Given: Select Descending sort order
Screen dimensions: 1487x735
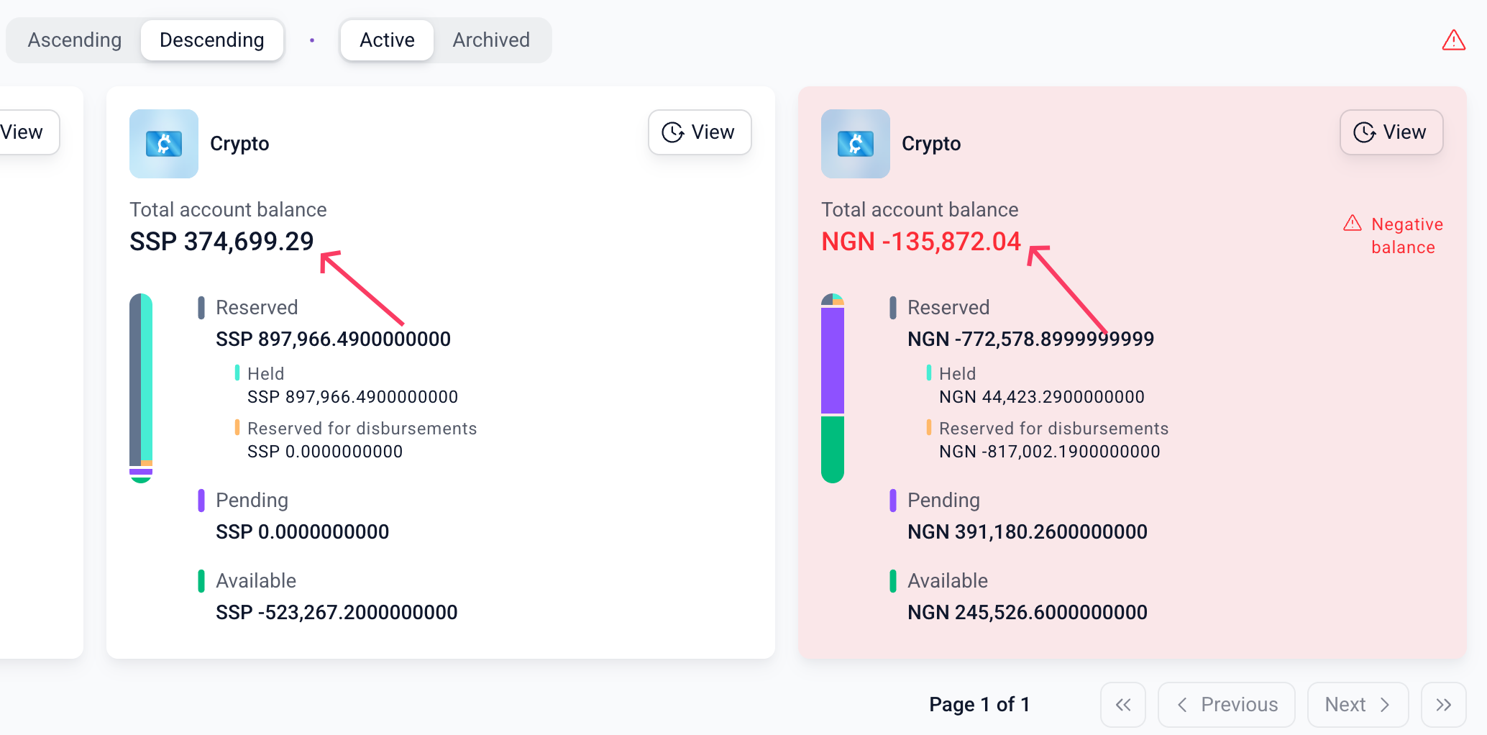Looking at the screenshot, I should [x=212, y=40].
